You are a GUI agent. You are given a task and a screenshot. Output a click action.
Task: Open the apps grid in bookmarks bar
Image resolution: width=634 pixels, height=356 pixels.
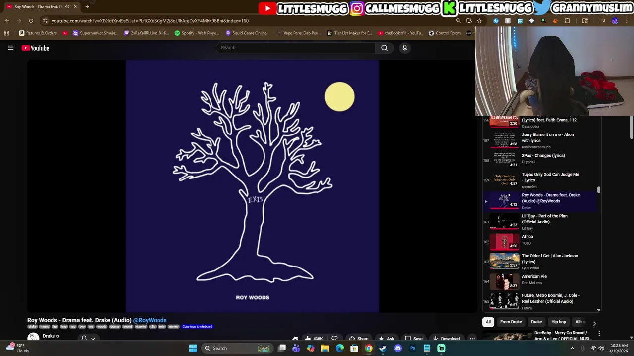(6, 33)
